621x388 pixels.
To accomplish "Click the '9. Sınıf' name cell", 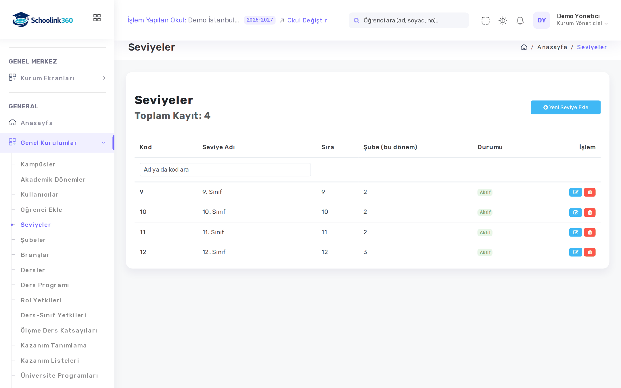I will [x=212, y=192].
